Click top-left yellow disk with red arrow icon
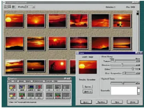Viewport: 144px width, 108px height. pos(13,88)
